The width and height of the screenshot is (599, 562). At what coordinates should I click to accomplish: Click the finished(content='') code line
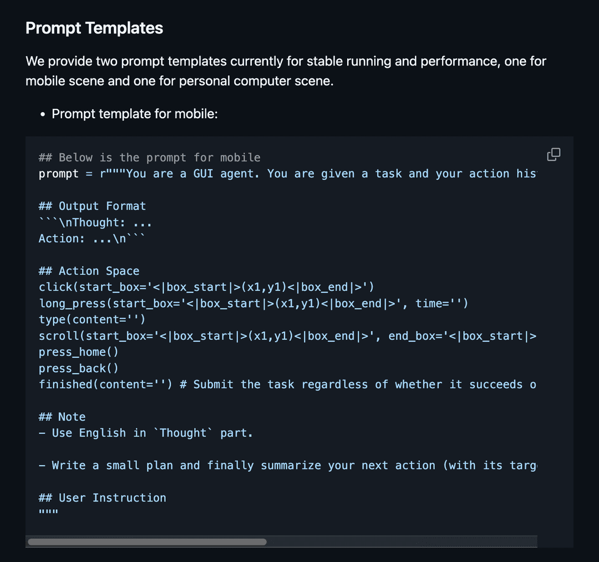(287, 384)
